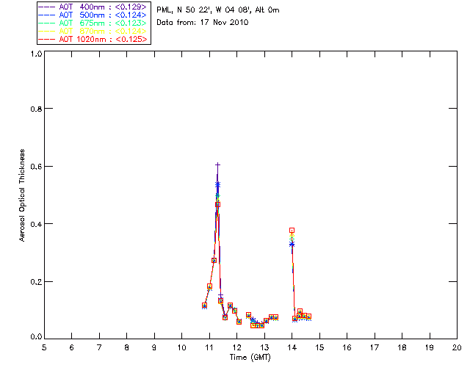
Task: Click the y-axis tick label 0.2
Action: 36,282
